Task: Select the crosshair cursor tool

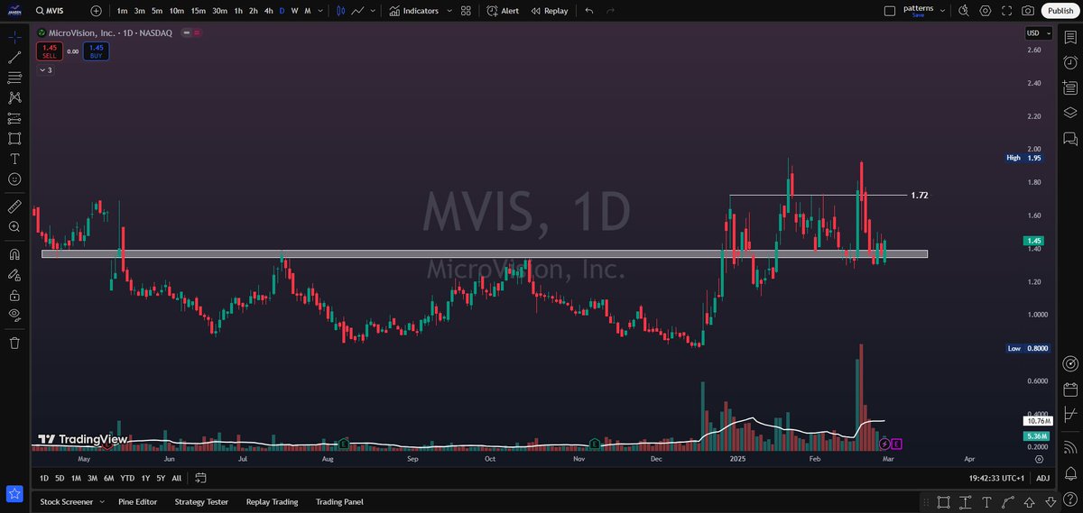Action: [14, 38]
